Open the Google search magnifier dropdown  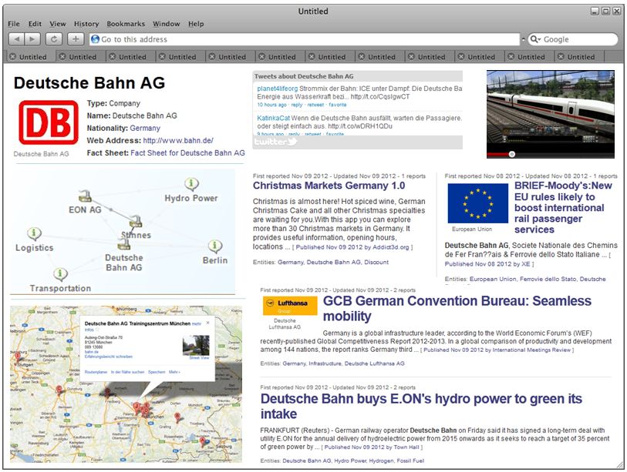[535, 39]
